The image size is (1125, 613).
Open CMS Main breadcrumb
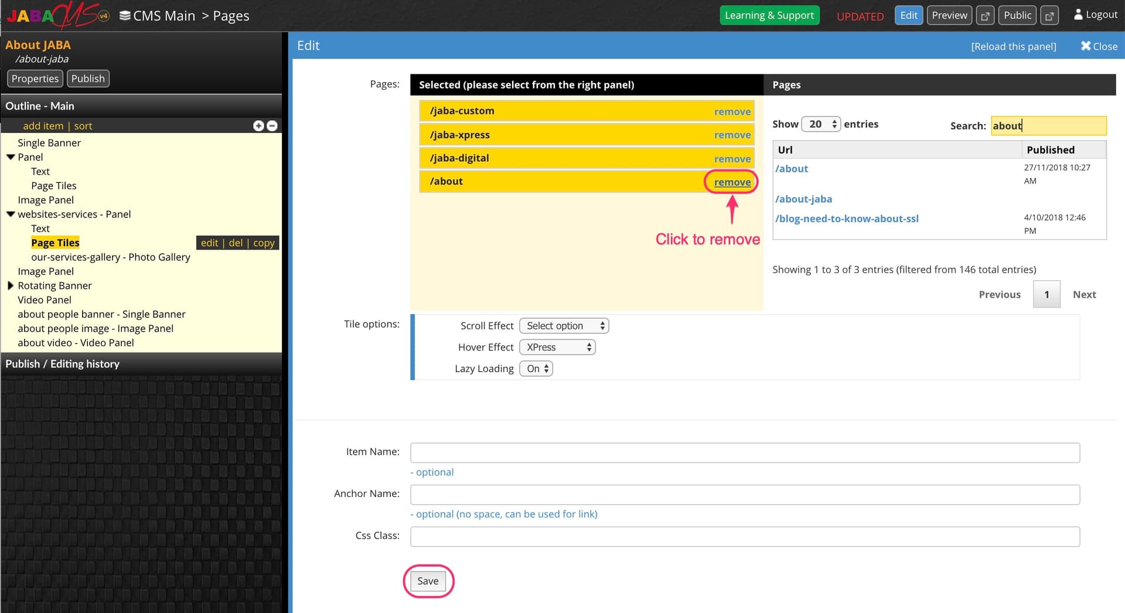(x=164, y=16)
